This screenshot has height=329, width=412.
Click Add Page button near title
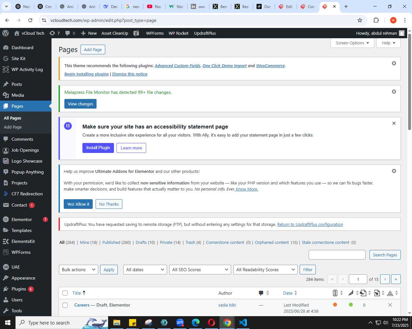pos(93,49)
